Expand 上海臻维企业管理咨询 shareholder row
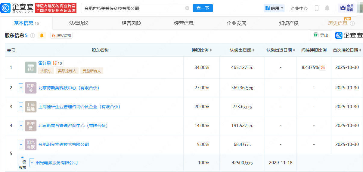The image size is (363, 172). (21, 107)
